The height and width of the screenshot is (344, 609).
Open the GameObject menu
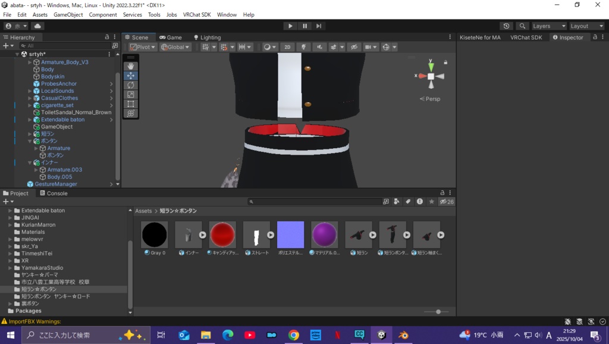(68, 15)
